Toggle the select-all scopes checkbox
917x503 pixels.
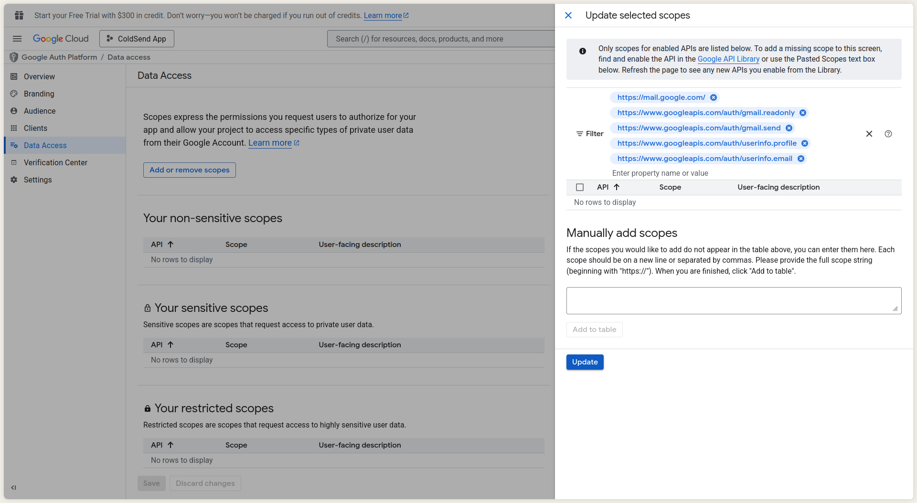click(x=580, y=187)
